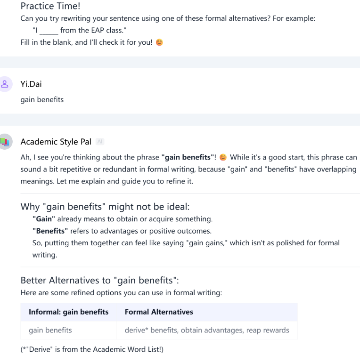Click the user message 'gain benefits'
This screenshot has height=355, width=360.
42,100
